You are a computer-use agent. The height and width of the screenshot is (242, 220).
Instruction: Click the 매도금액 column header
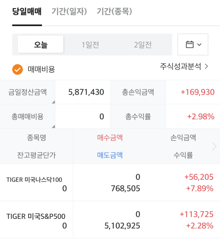[x=110, y=155]
